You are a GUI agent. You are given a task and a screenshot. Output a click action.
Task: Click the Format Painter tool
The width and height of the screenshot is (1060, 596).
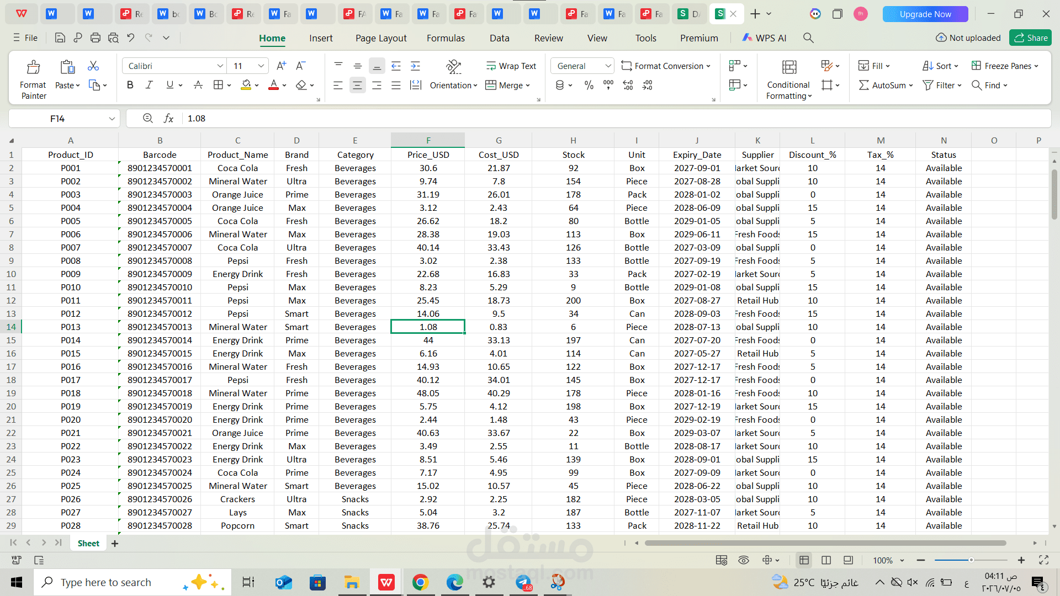33,79
